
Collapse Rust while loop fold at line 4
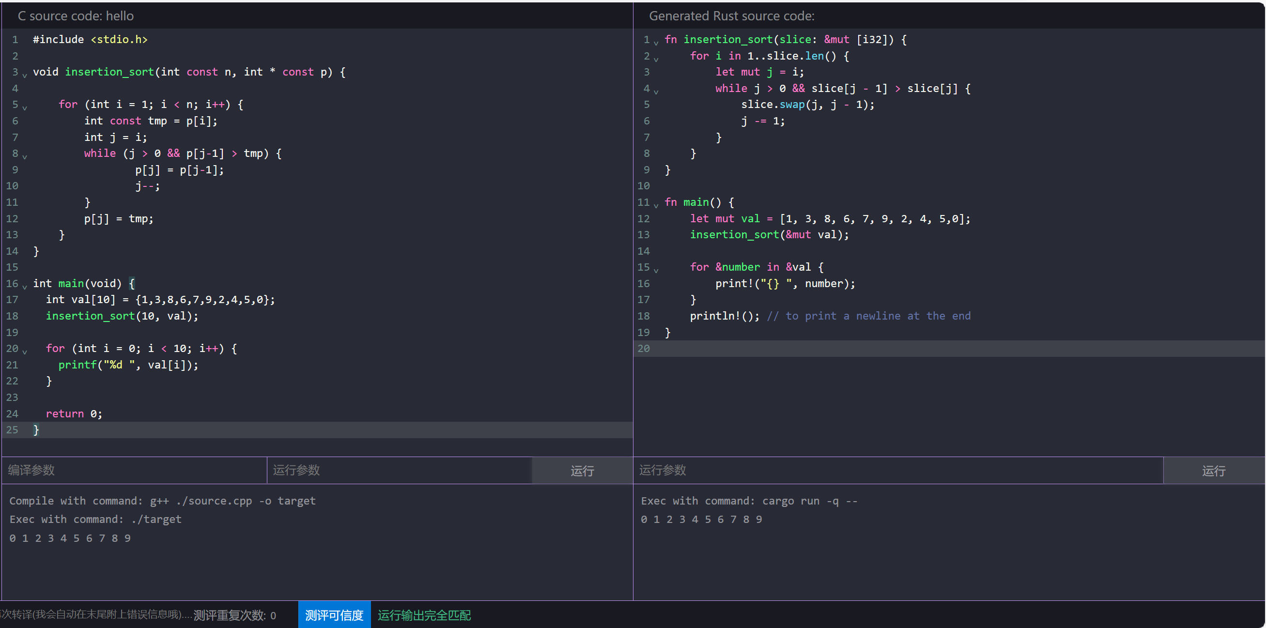(x=656, y=91)
